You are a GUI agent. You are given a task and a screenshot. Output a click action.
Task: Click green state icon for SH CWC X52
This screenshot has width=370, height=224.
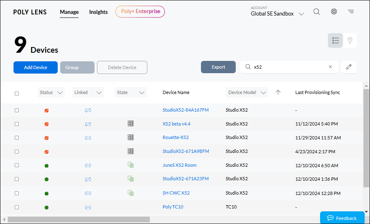pyautogui.click(x=131, y=193)
